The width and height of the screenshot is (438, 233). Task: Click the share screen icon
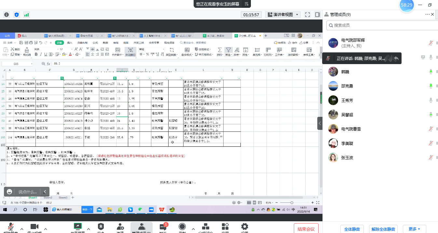[78, 227]
